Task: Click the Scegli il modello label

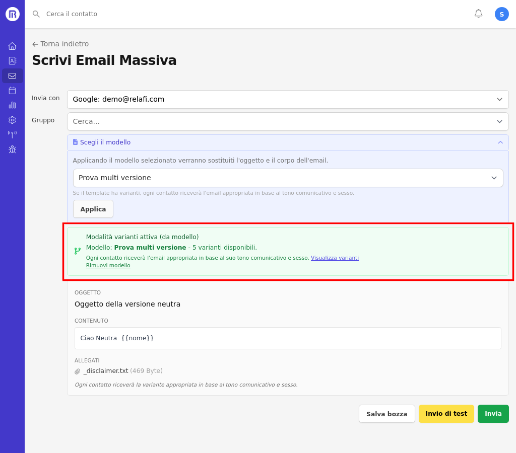Action: point(105,142)
